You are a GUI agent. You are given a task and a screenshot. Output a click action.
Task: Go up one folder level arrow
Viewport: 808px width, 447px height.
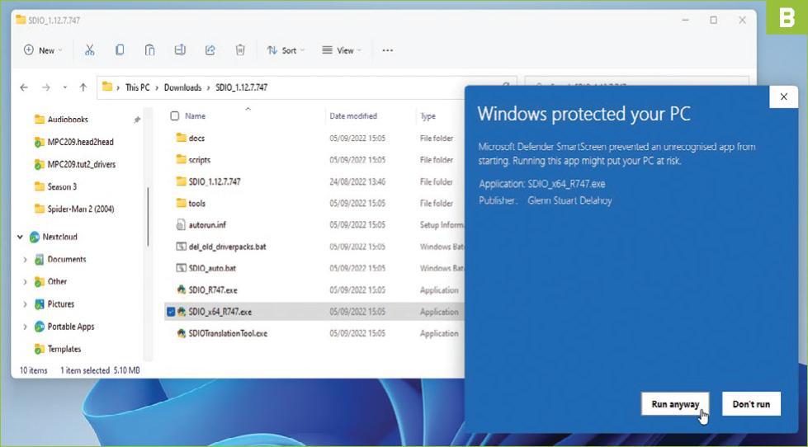[83, 87]
